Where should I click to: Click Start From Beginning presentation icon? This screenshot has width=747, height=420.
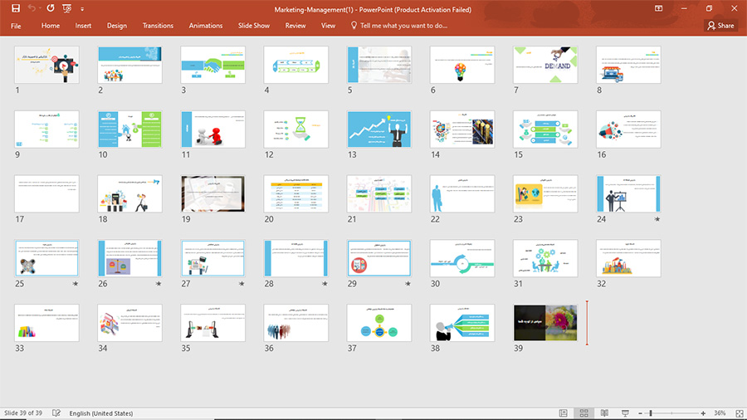(66, 8)
